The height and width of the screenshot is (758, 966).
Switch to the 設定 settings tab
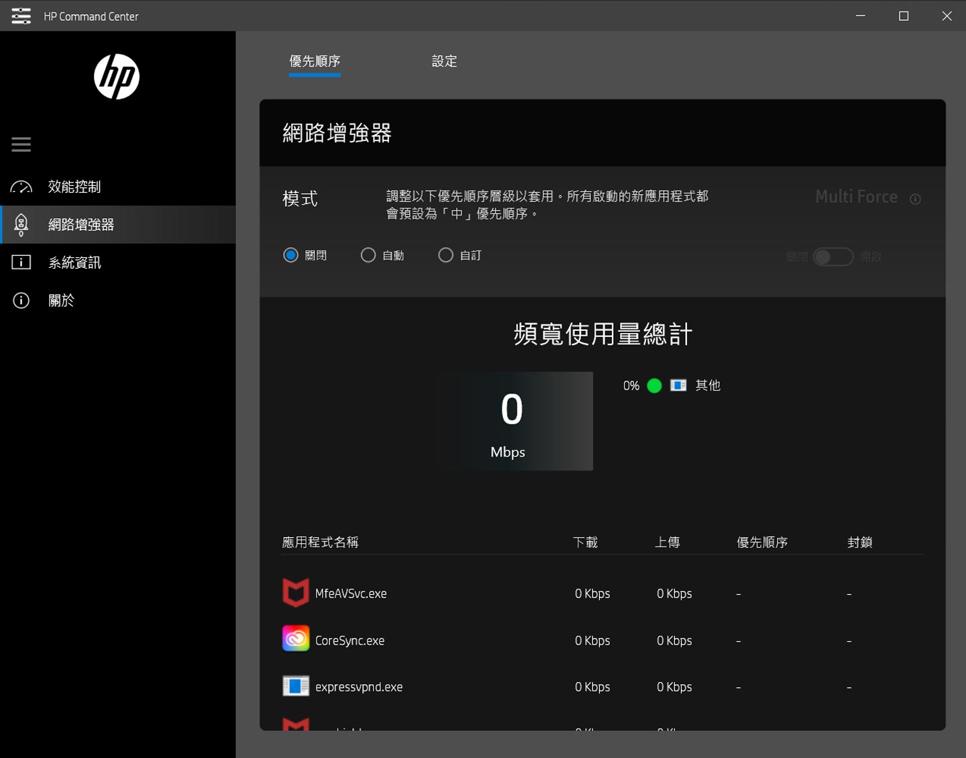(444, 61)
